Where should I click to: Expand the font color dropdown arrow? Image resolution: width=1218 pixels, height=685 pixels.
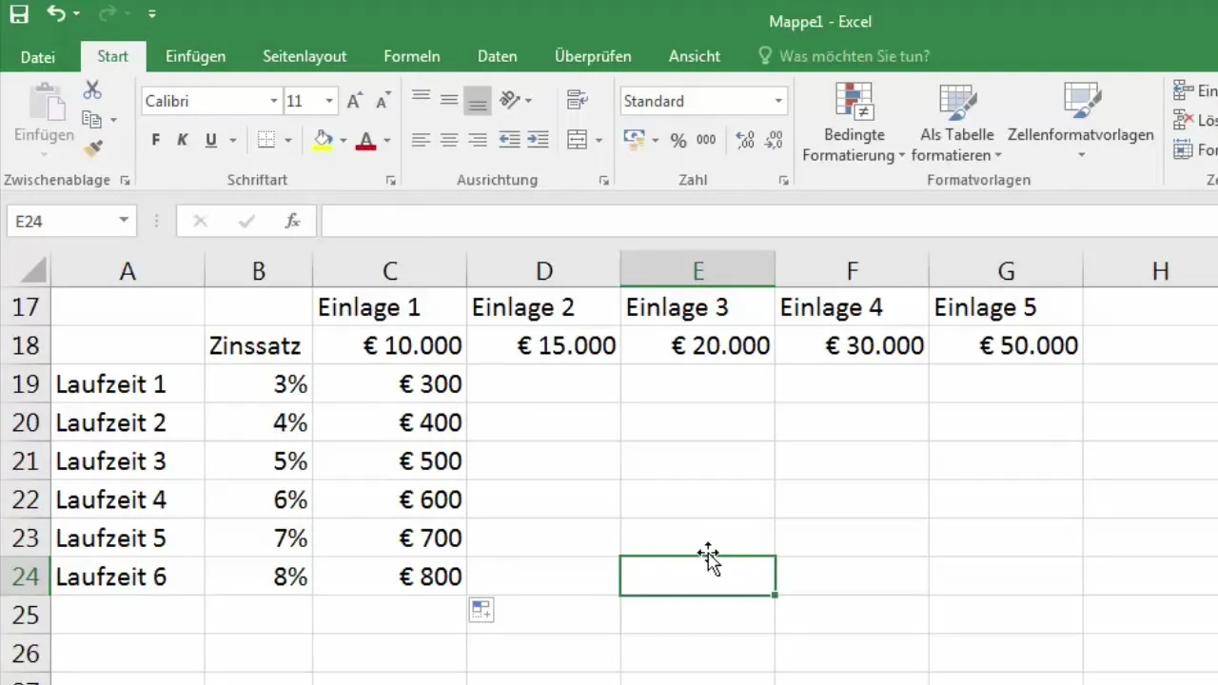tap(386, 141)
